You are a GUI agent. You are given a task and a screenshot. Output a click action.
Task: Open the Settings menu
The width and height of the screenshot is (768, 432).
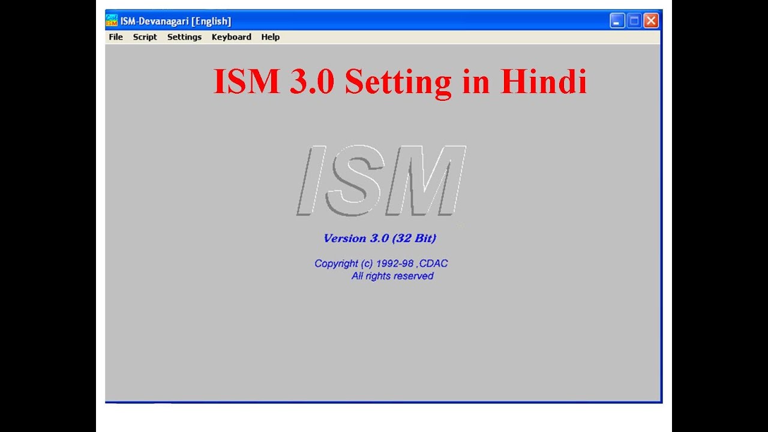coord(184,37)
